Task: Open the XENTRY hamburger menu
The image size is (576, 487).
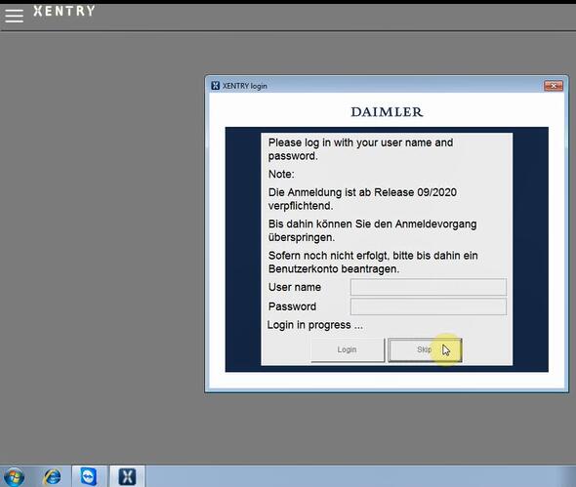Action: tap(14, 16)
